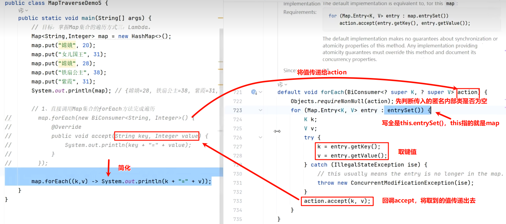Click the map.put line with value 28

point(63,63)
